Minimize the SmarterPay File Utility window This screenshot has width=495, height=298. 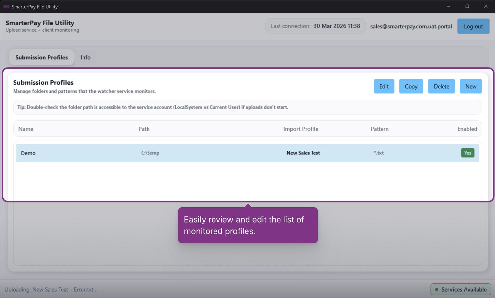(x=448, y=6)
